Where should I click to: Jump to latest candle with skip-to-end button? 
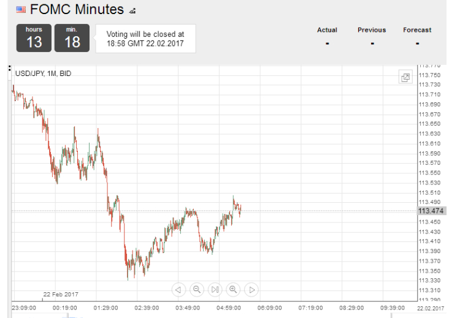[215, 290]
